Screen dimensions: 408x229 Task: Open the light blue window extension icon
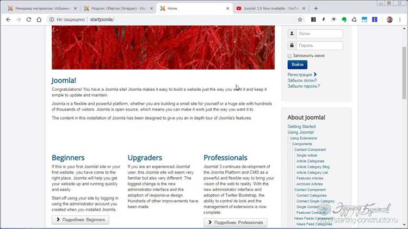tap(364, 20)
